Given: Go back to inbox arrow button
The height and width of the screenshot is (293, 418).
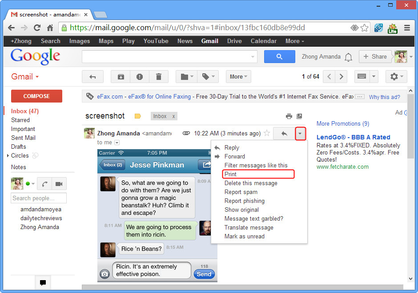Looking at the screenshot, I should pyautogui.click(x=92, y=77).
